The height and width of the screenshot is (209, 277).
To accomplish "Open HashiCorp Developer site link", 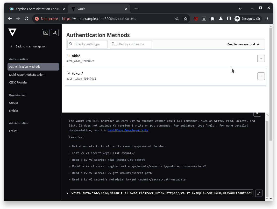I will pos(128,130).
